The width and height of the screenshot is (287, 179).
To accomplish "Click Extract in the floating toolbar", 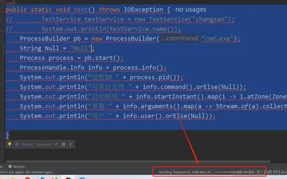I will coord(27,144).
